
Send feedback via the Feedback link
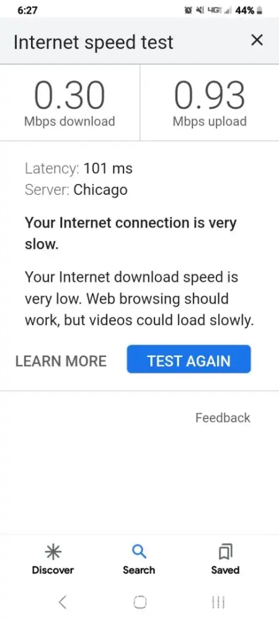tap(223, 417)
